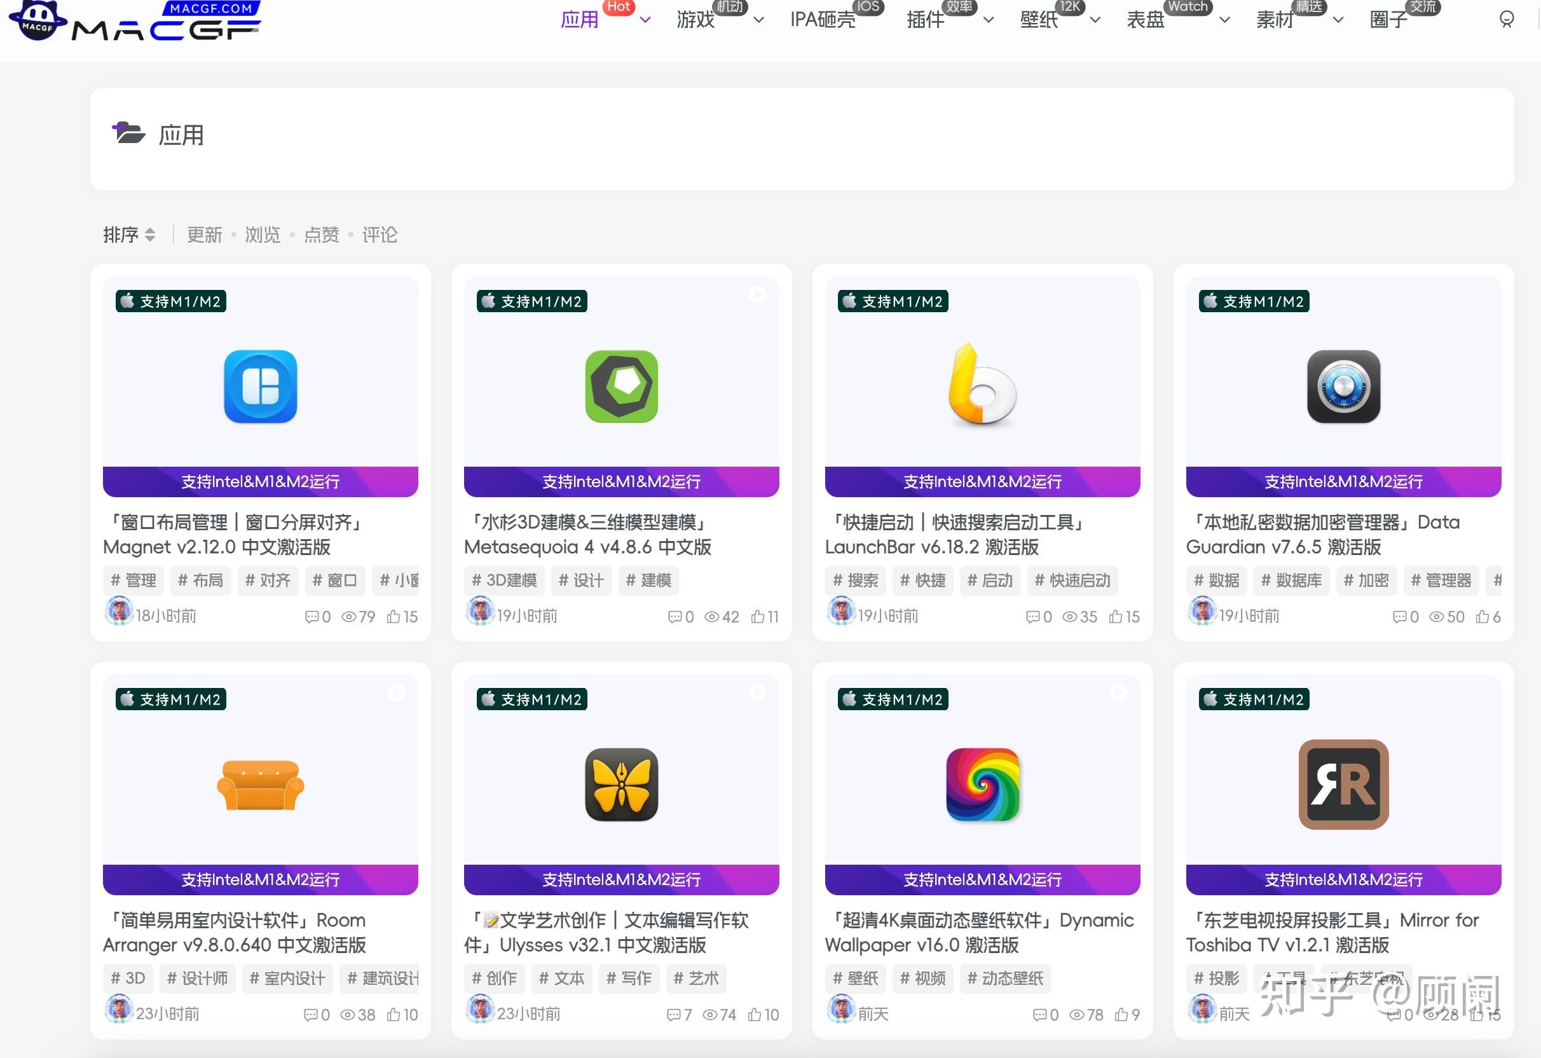
Task: Open the Ulysses butterfly icon
Action: 621,785
